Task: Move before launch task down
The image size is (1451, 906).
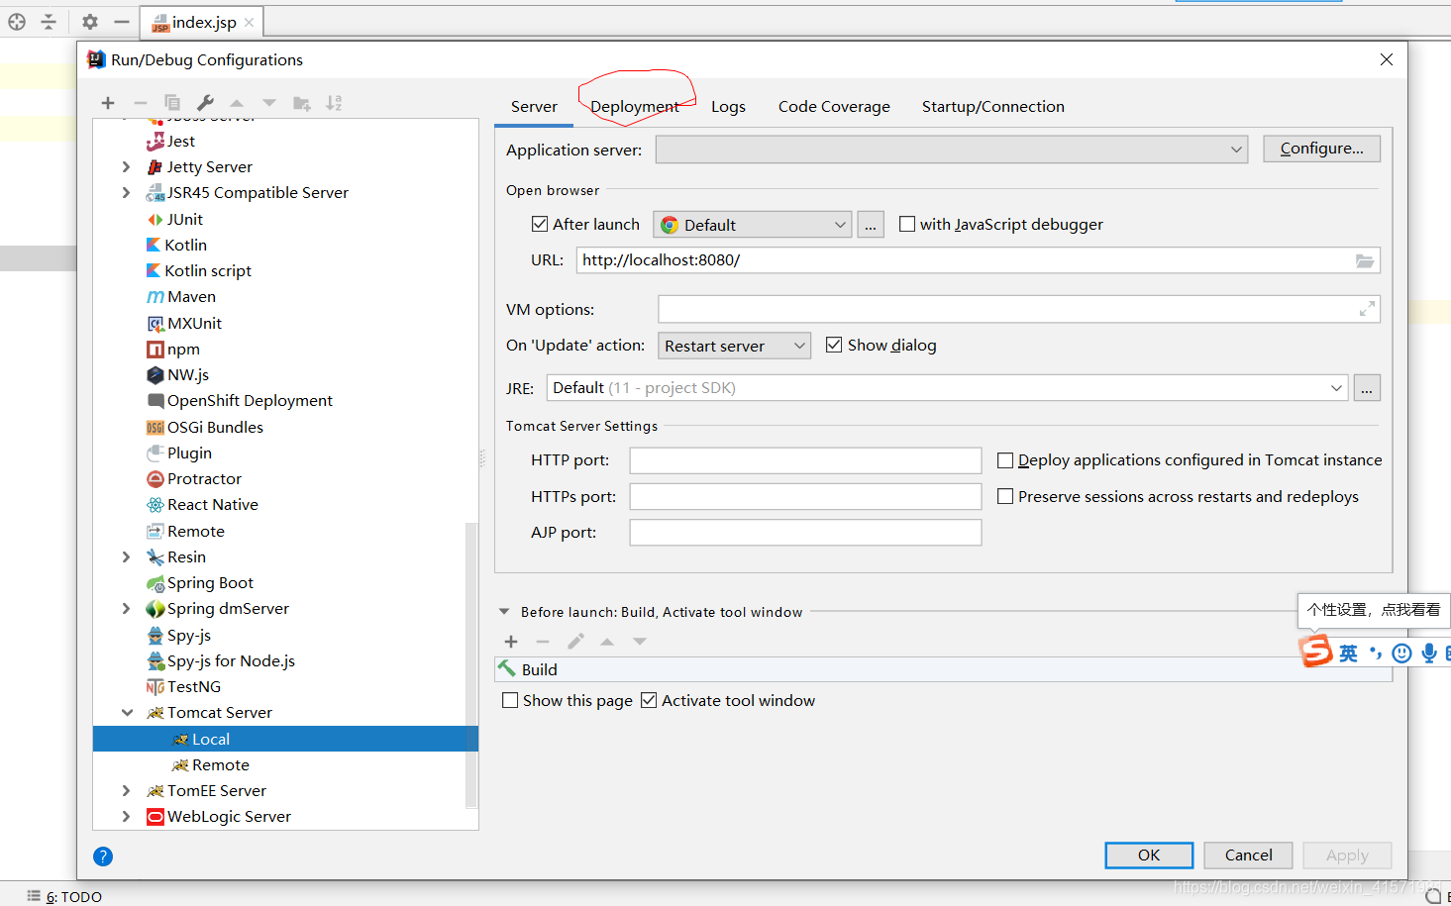Action: click(x=640, y=642)
